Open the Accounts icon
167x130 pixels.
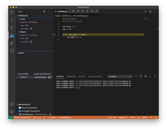[12, 104]
